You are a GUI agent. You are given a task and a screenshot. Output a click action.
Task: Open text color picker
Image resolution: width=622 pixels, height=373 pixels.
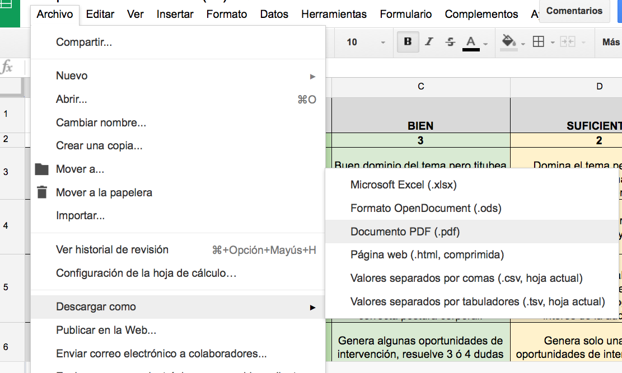click(471, 43)
